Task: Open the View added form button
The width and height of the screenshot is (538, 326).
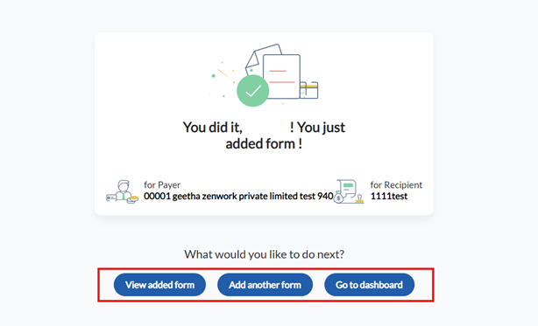Action: 159,285
